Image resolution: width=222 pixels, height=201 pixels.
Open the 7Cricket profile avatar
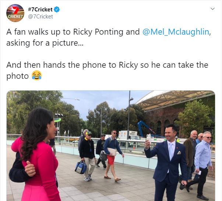tap(15, 13)
